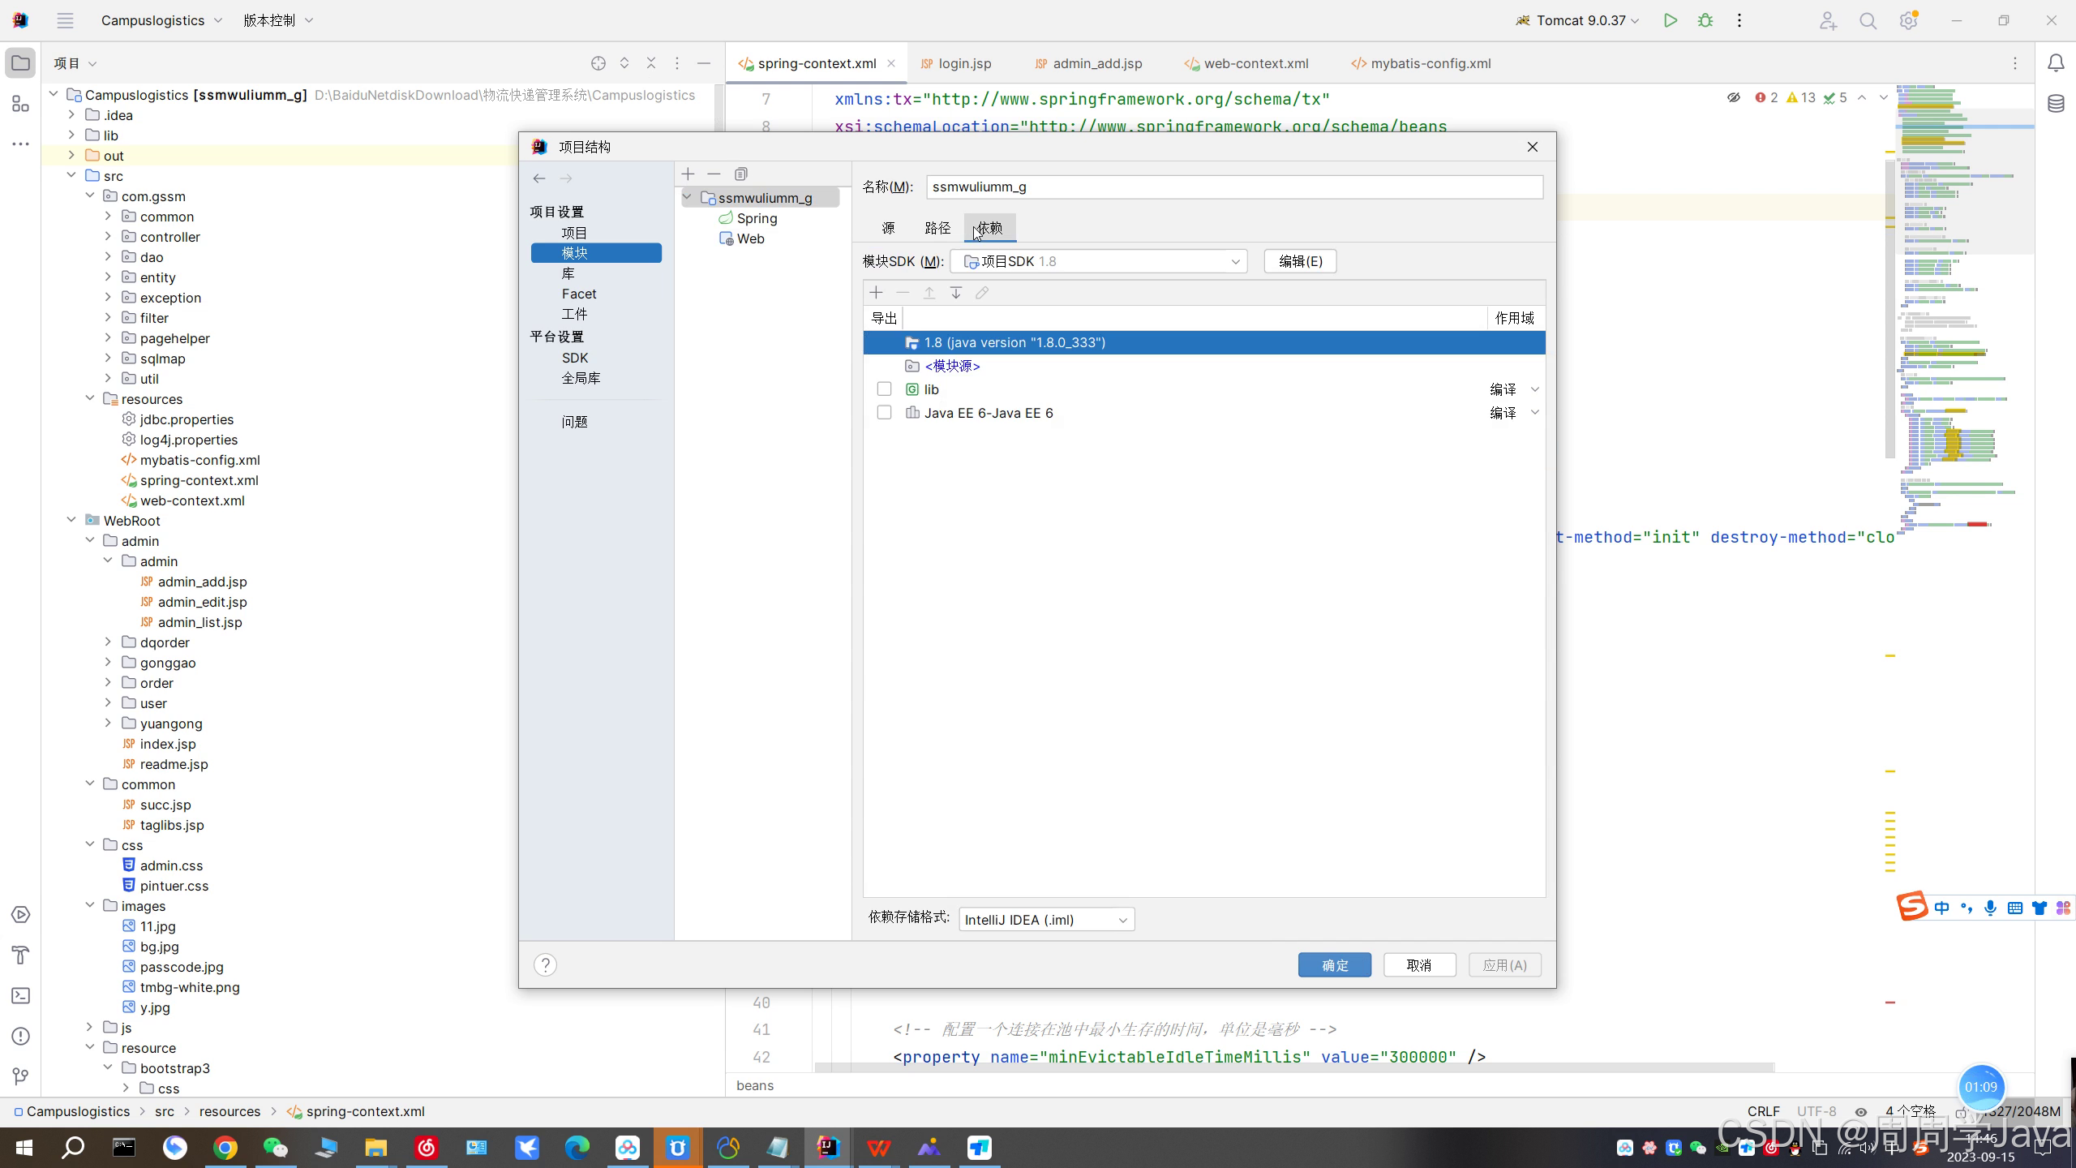Click the Run green play icon

(x=1670, y=21)
